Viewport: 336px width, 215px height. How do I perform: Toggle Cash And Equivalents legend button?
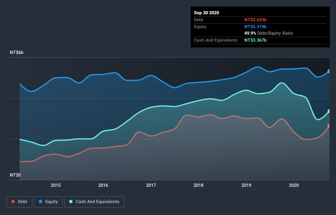[94, 202]
